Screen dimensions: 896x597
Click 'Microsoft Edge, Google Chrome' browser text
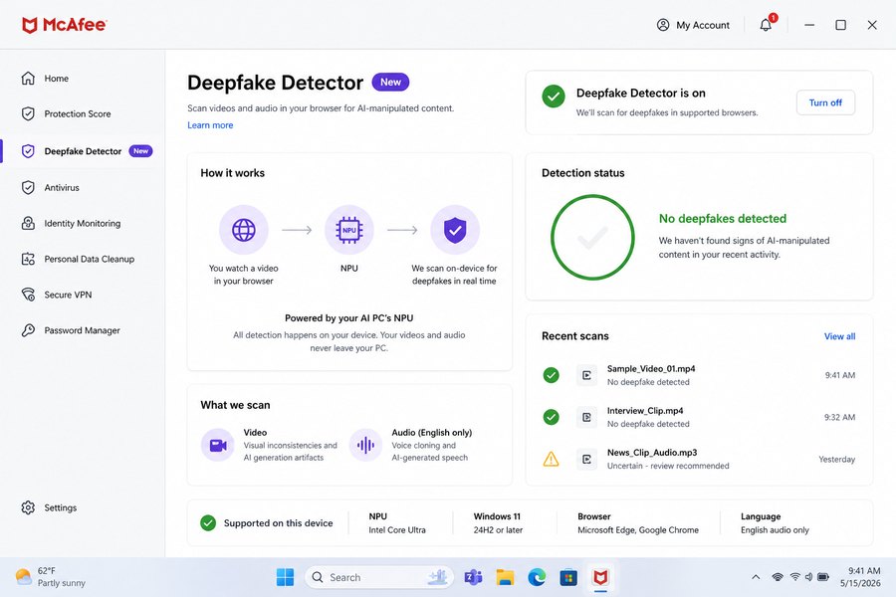638,530
